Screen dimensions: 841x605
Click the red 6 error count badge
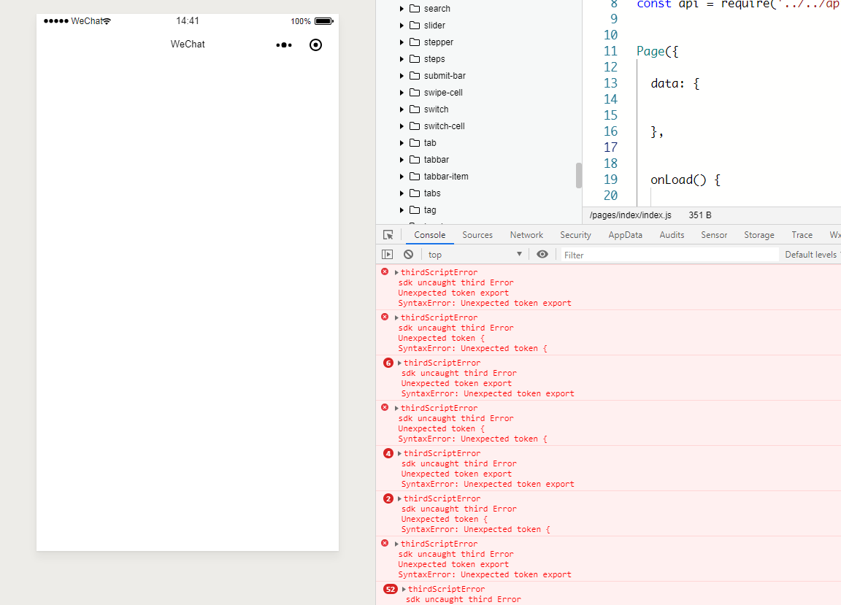click(388, 363)
